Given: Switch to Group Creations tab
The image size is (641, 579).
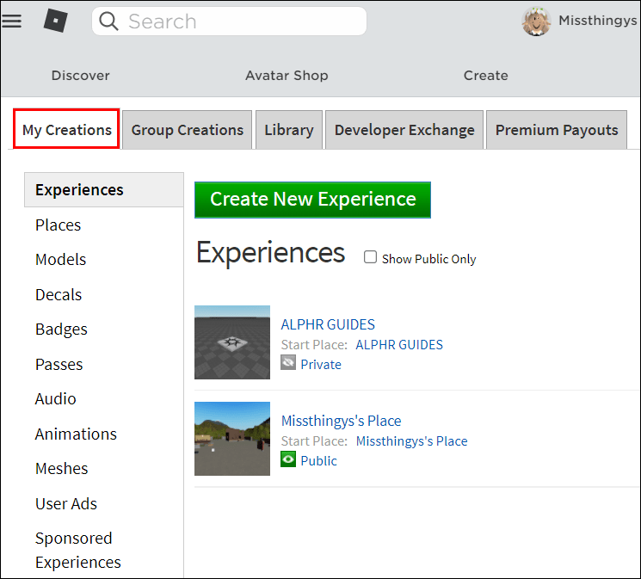Looking at the screenshot, I should [188, 130].
